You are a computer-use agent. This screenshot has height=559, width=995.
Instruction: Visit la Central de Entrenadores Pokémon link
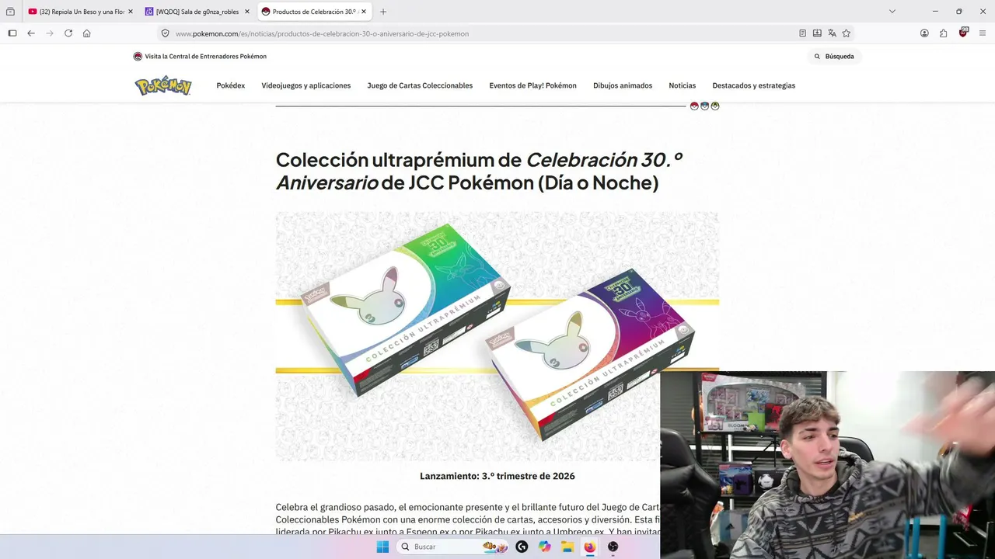coord(206,57)
